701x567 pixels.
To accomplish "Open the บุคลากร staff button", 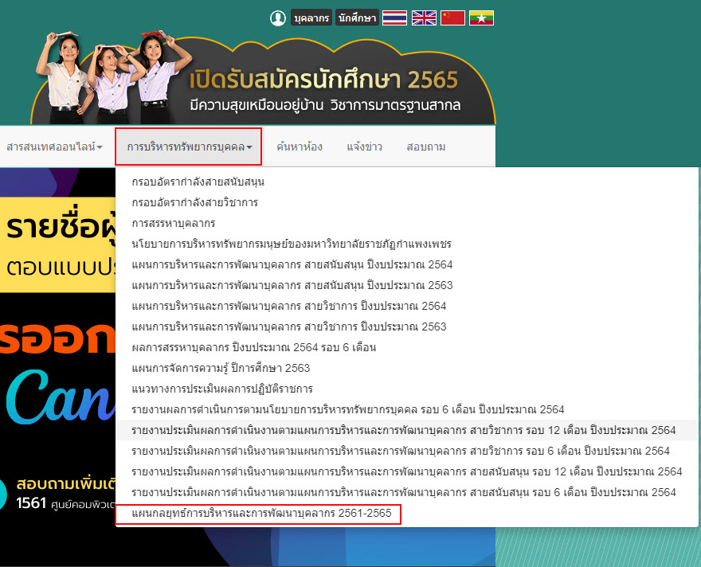I will coord(311,18).
